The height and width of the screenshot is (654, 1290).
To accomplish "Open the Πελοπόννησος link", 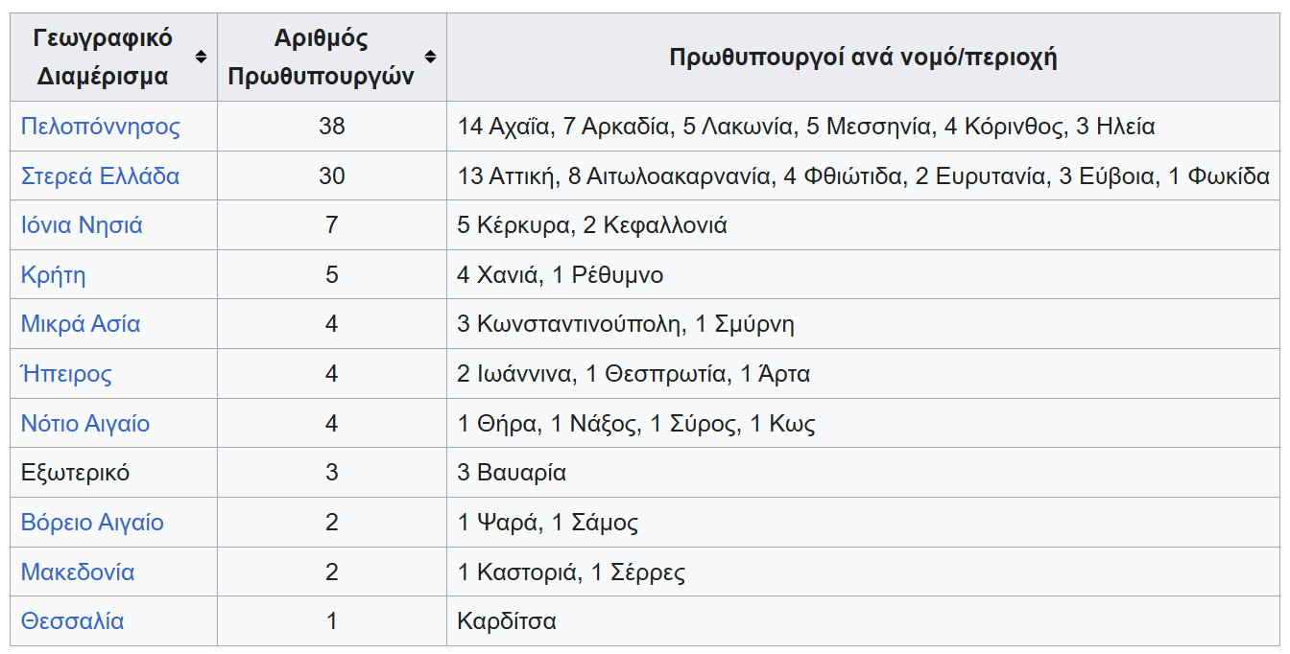I will point(100,127).
